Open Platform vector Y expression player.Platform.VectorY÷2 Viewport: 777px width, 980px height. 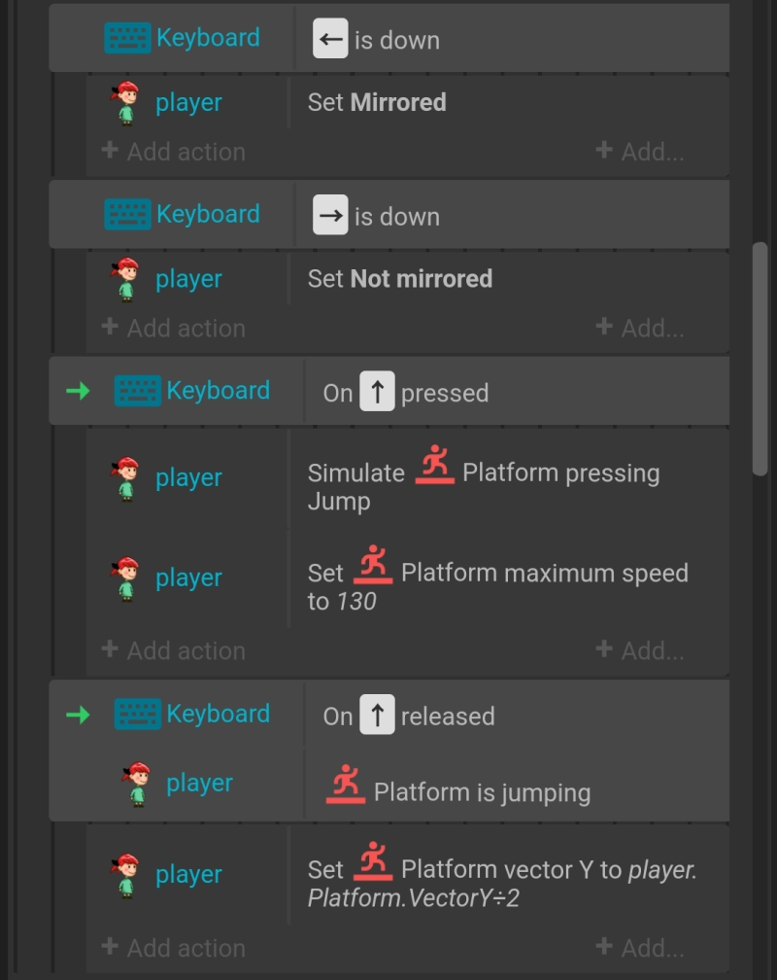tap(501, 884)
